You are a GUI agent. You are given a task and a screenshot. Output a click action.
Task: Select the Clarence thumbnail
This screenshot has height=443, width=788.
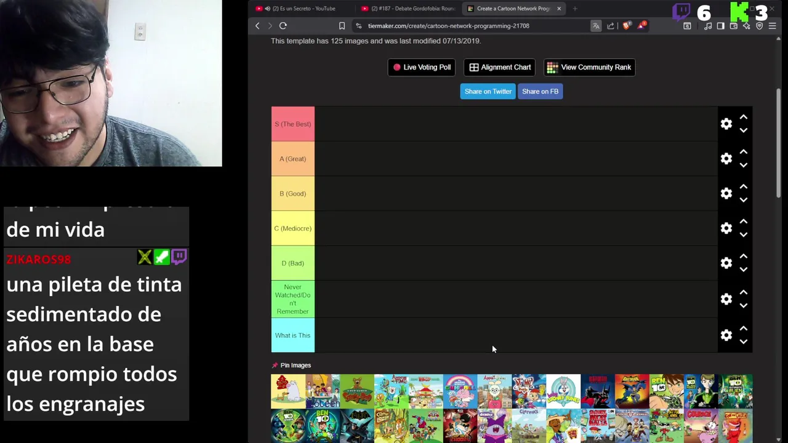pyautogui.click(x=529, y=426)
